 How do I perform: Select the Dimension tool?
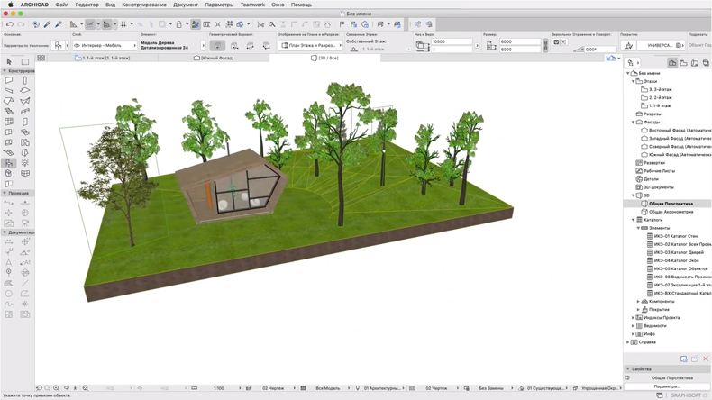coord(9,242)
